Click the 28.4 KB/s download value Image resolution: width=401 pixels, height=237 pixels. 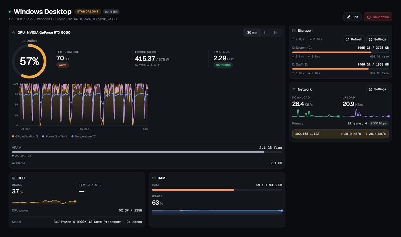302,104
